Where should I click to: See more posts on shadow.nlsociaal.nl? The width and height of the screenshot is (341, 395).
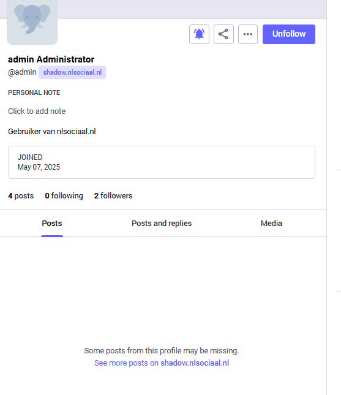pyautogui.click(x=162, y=363)
